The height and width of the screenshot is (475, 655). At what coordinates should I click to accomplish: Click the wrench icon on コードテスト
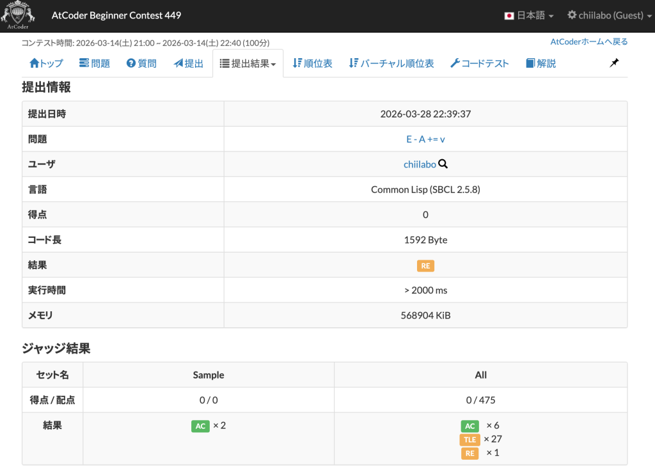pyautogui.click(x=455, y=63)
